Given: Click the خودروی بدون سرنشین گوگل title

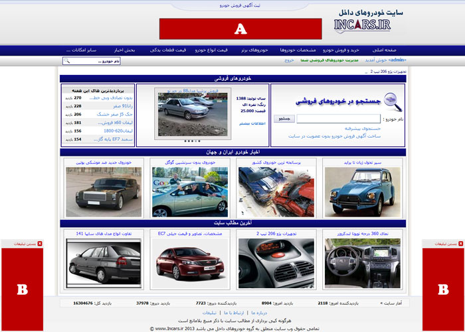Looking at the screenshot, I should (190, 162).
